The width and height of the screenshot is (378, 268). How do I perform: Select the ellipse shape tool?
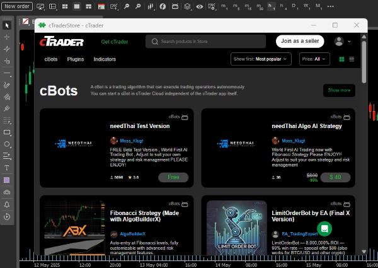point(7,144)
